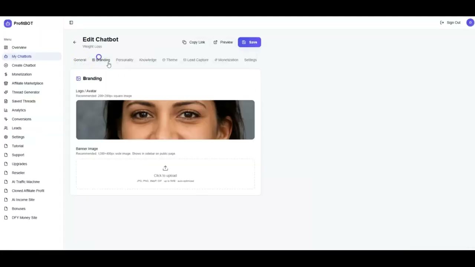The width and height of the screenshot is (475, 267).
Task: Open the Personality tab
Action: pos(124,60)
